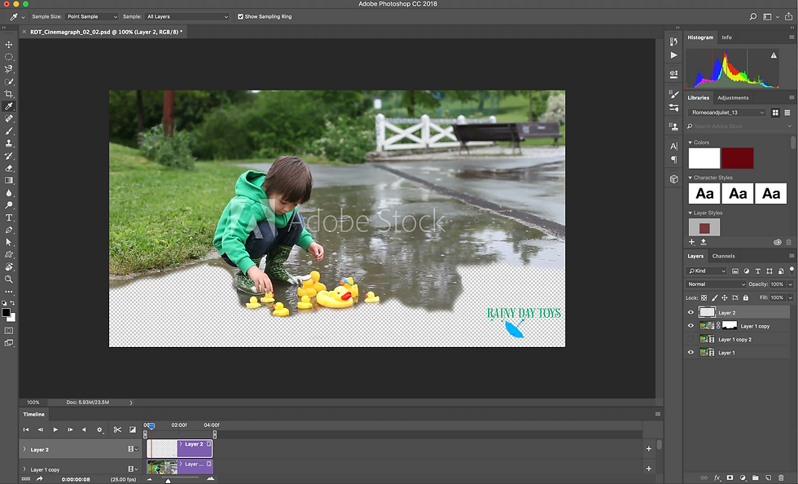Switch to the Info tab
The height and width of the screenshot is (484, 798).
tap(726, 37)
